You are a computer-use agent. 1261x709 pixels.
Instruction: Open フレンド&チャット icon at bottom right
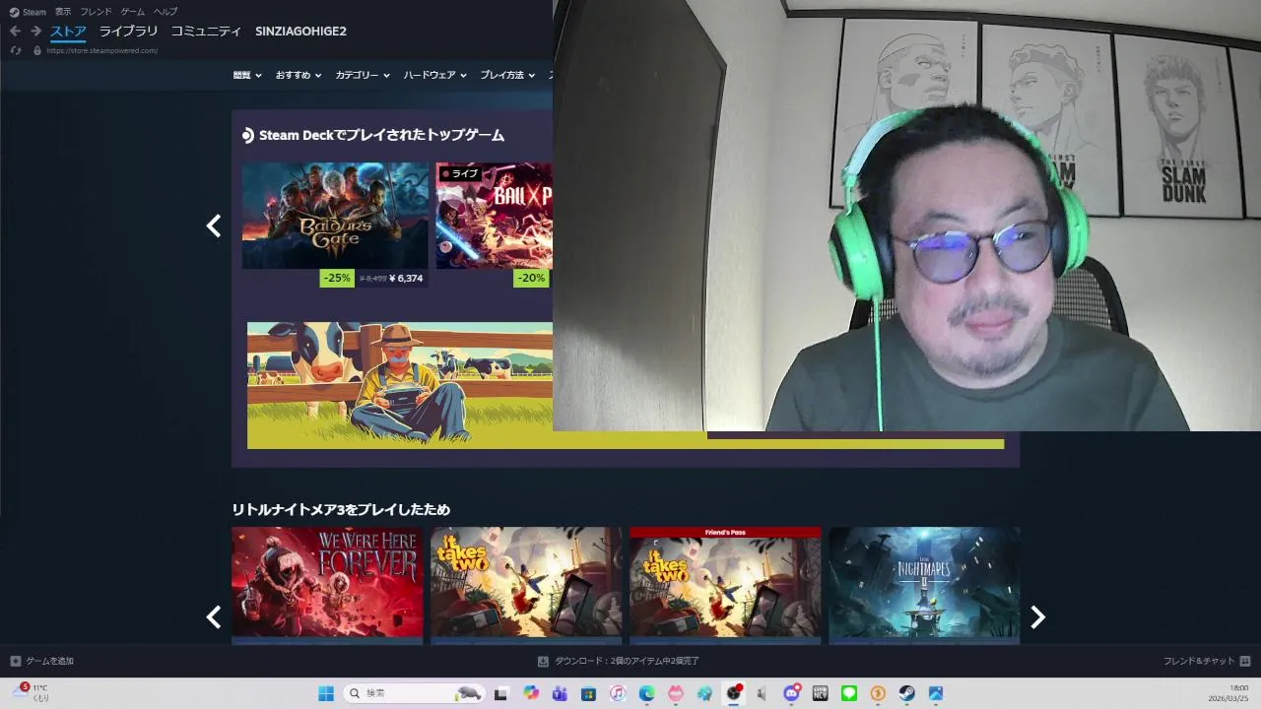1245,661
